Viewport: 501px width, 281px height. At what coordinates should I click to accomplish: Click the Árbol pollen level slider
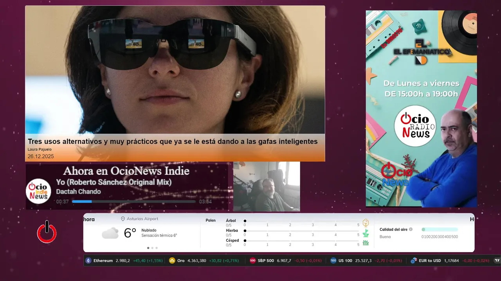tap(301, 221)
